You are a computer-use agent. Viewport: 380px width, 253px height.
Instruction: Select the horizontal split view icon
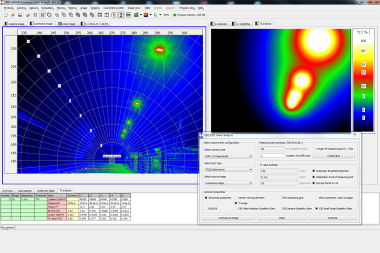point(100,15)
